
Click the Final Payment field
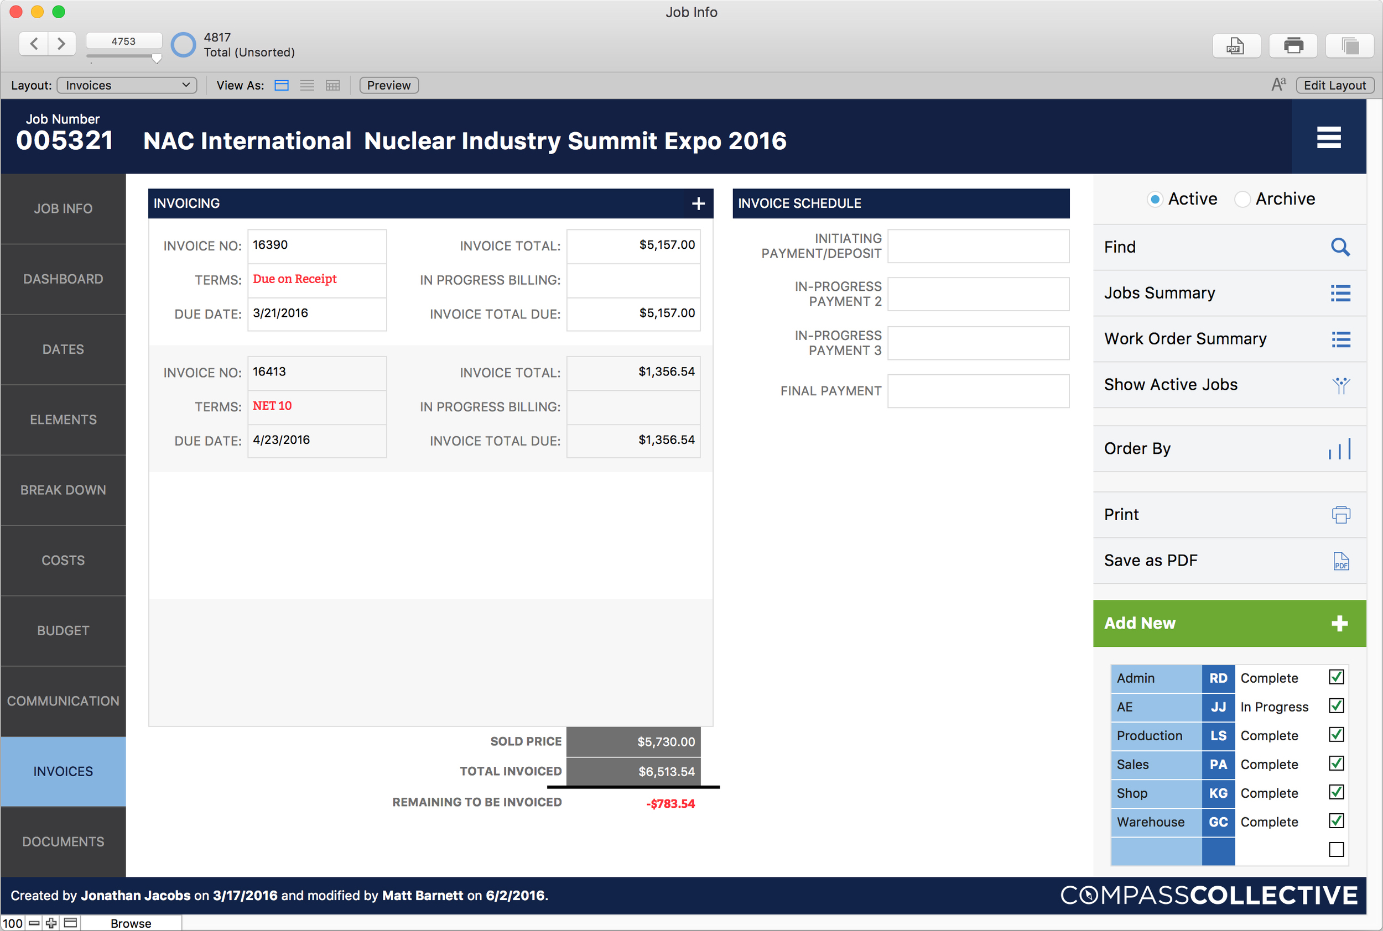point(978,391)
